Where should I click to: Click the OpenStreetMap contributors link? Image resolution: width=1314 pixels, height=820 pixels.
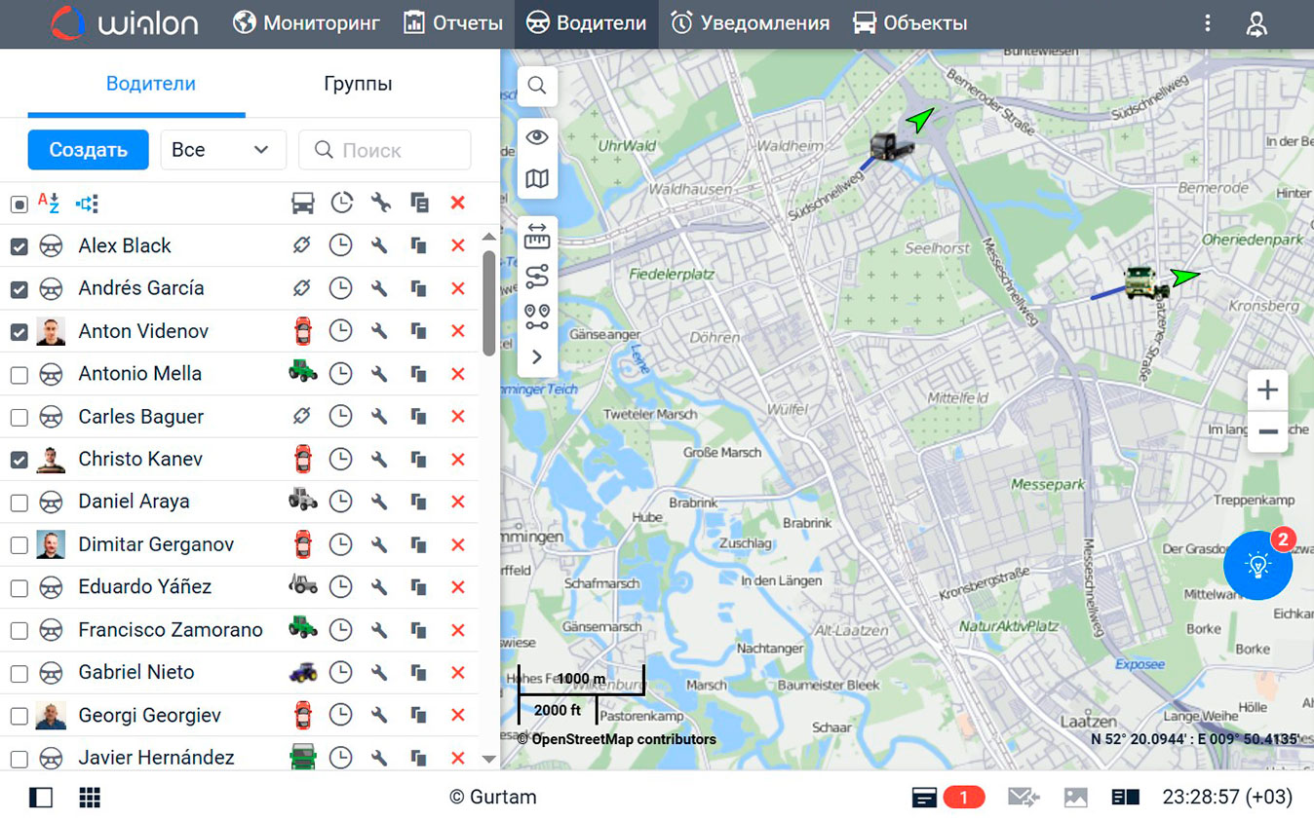624,739
